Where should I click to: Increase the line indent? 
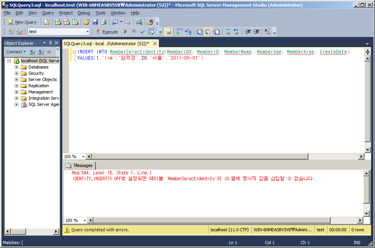tap(256, 32)
